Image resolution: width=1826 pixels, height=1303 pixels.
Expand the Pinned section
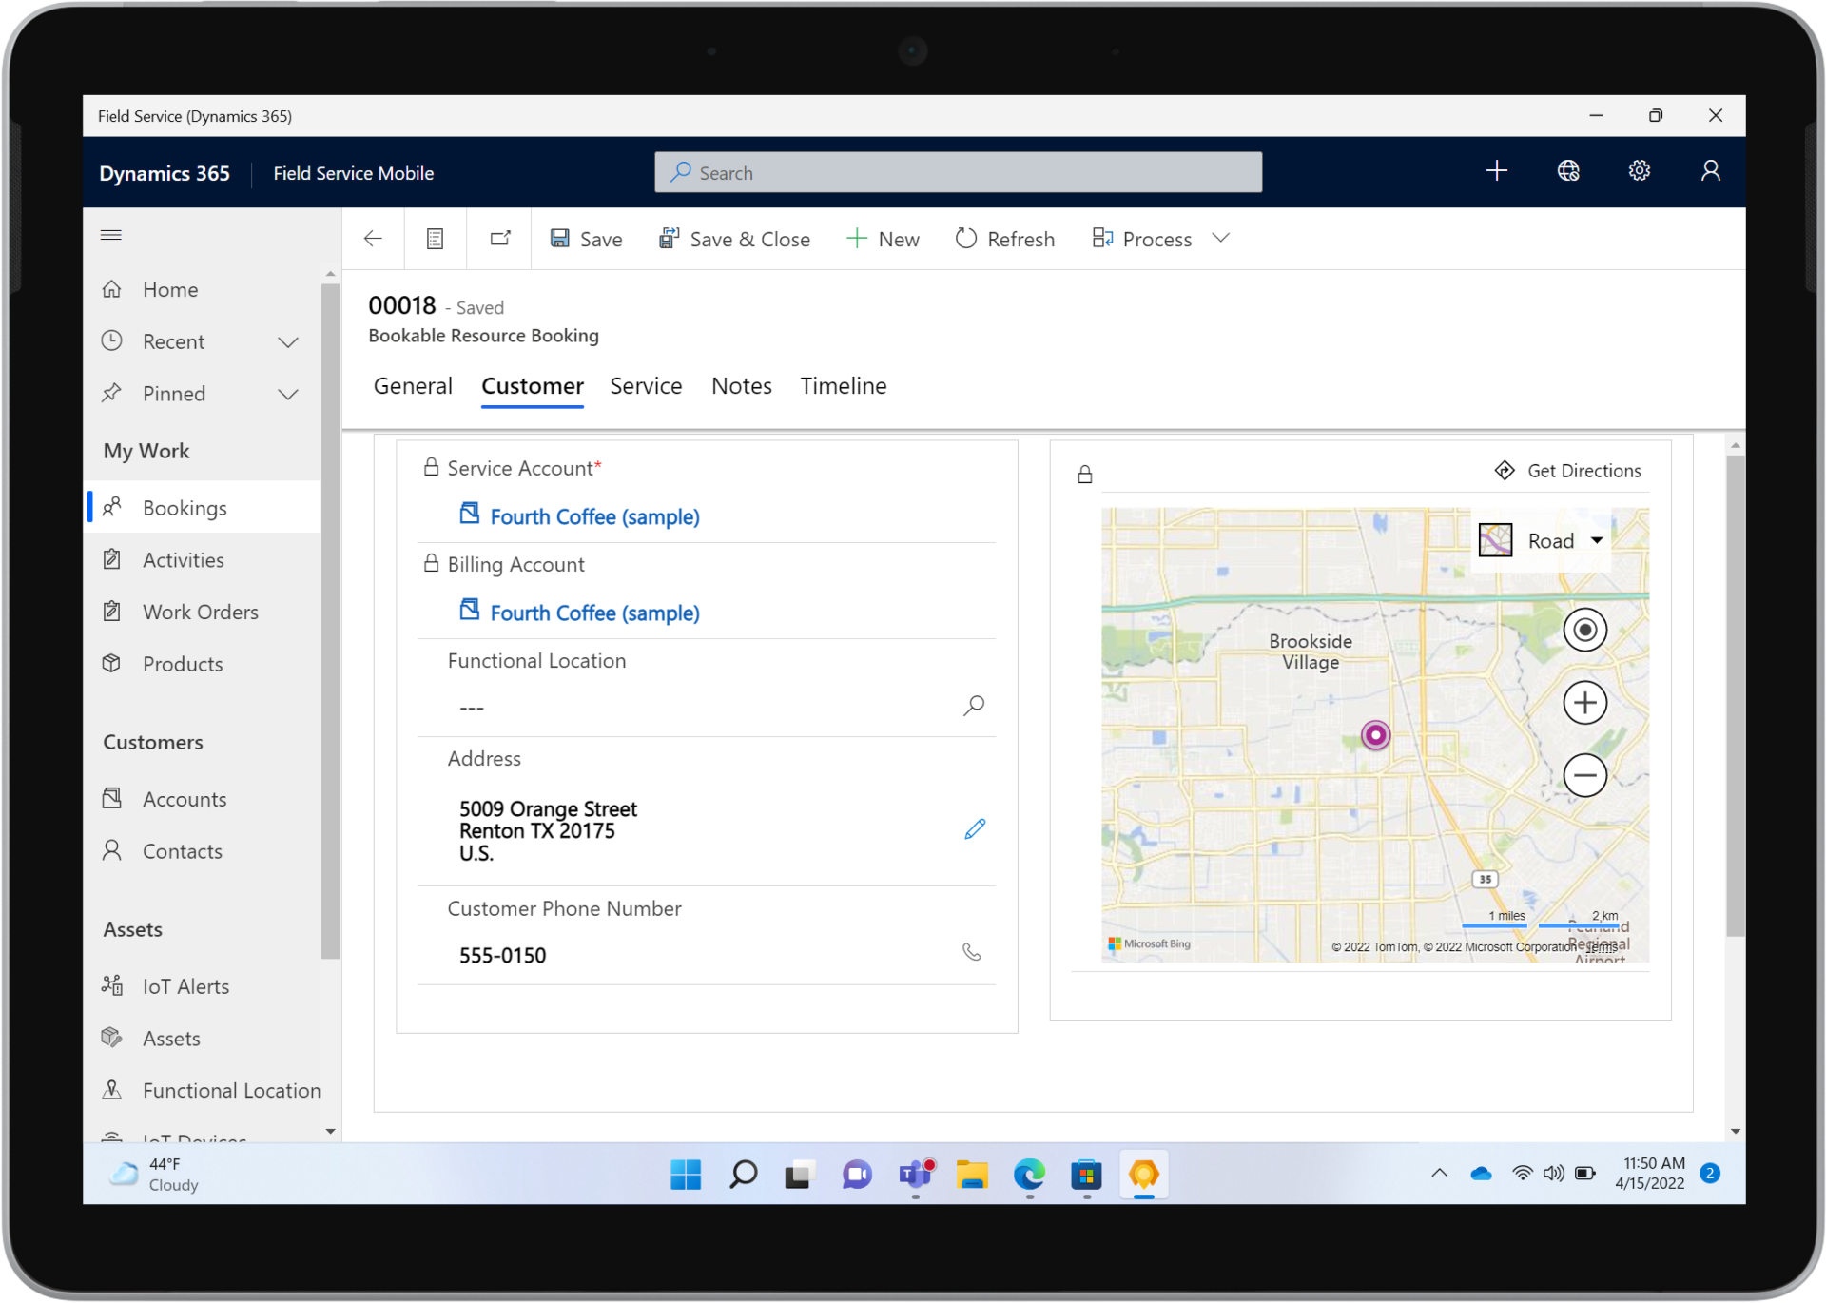coord(287,395)
